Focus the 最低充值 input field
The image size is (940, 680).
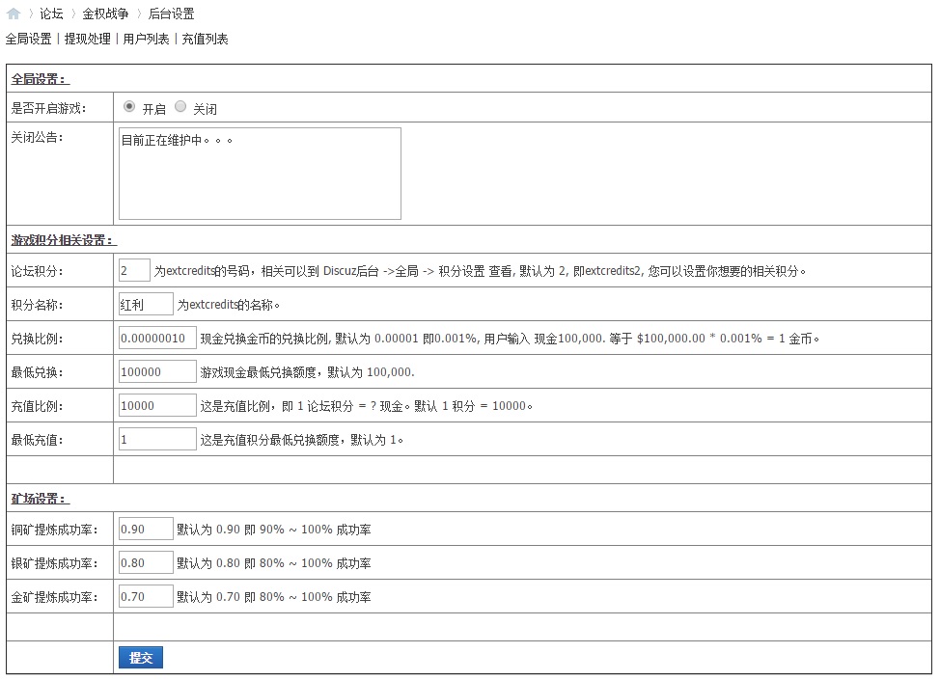[x=157, y=440]
